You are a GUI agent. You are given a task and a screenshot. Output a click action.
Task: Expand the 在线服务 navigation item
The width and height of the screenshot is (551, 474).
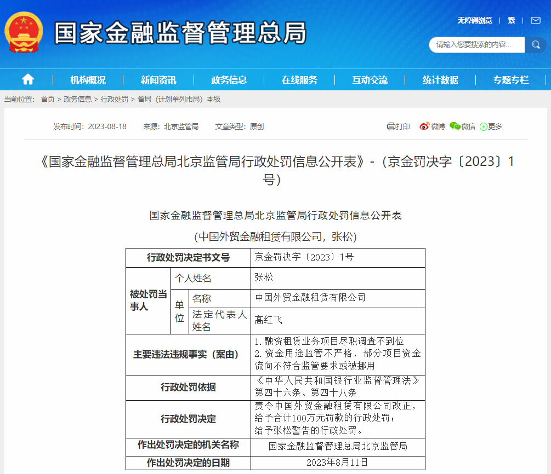click(x=299, y=80)
